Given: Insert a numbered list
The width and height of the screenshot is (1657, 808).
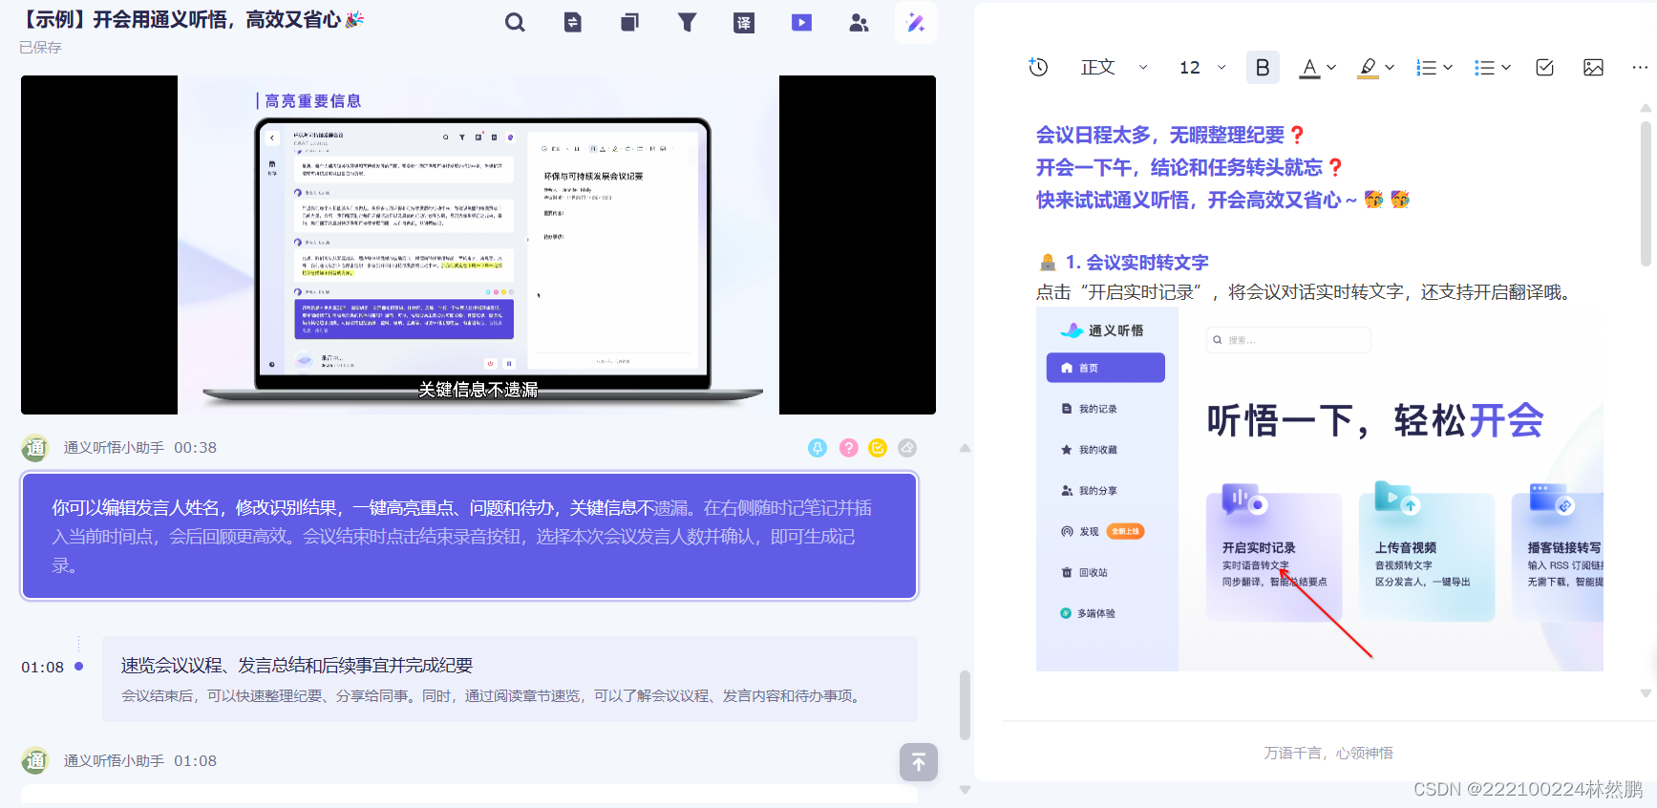Looking at the screenshot, I should click(1426, 67).
